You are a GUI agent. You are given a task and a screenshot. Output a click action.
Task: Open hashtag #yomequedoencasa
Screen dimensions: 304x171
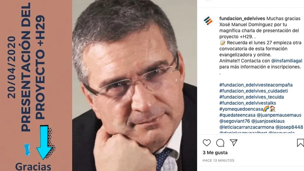coord(241,109)
